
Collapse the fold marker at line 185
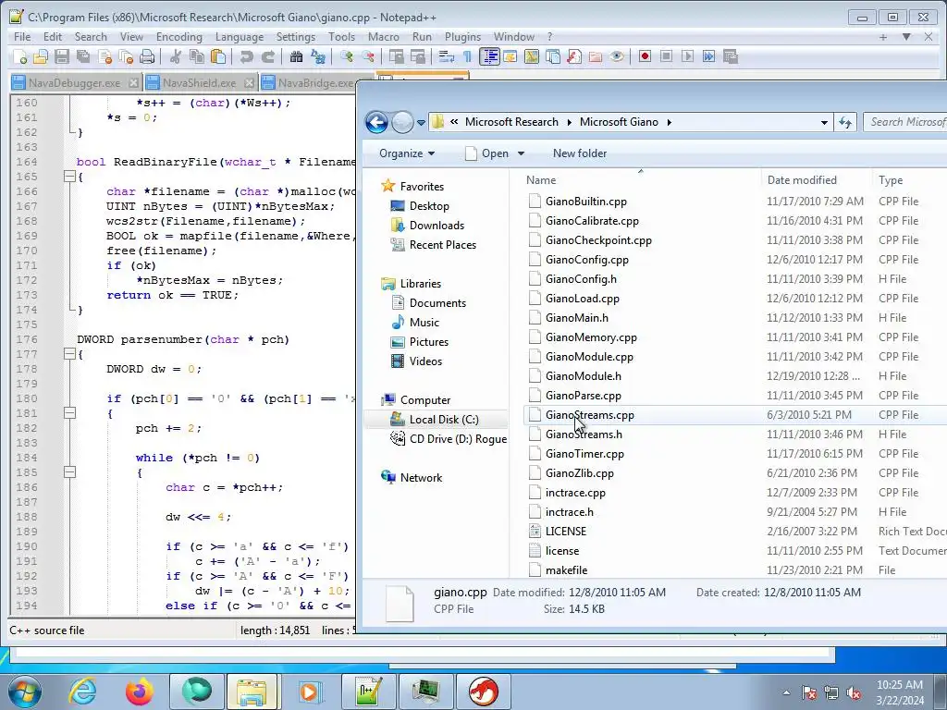69,472
